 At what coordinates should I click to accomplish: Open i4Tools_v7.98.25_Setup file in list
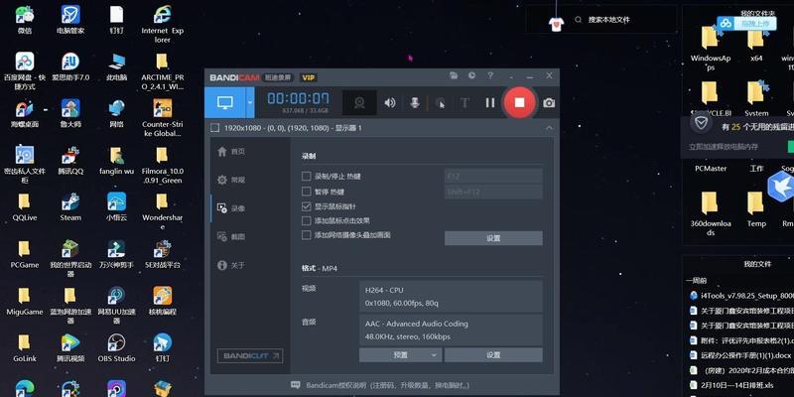pyautogui.click(x=741, y=295)
